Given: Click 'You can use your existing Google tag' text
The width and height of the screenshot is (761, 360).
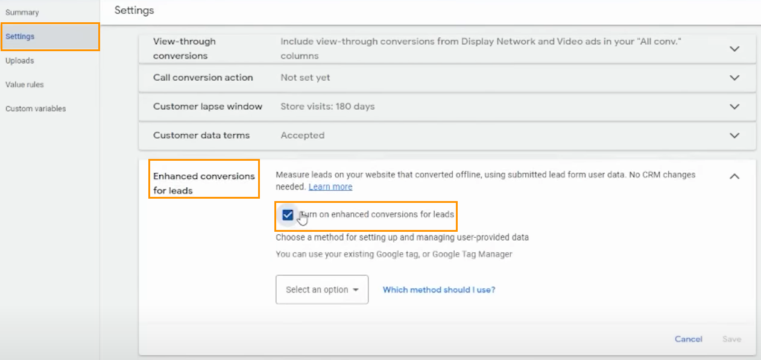Looking at the screenshot, I should 394,254.
